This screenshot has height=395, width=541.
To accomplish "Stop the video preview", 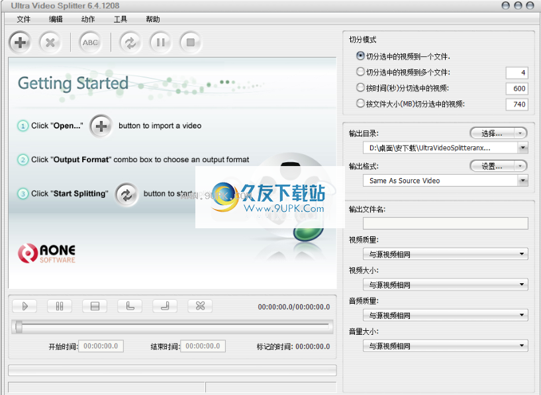I will click(x=95, y=306).
